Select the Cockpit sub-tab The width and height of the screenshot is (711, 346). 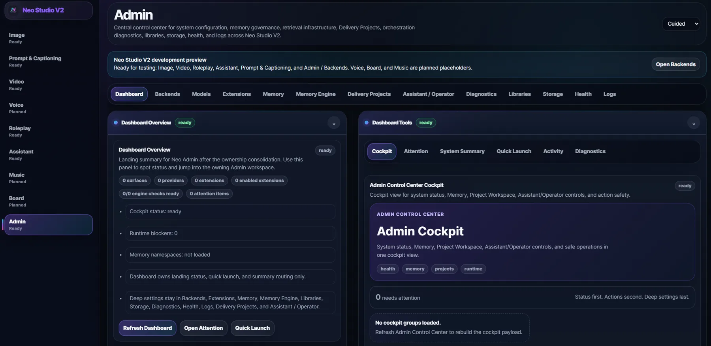point(382,151)
